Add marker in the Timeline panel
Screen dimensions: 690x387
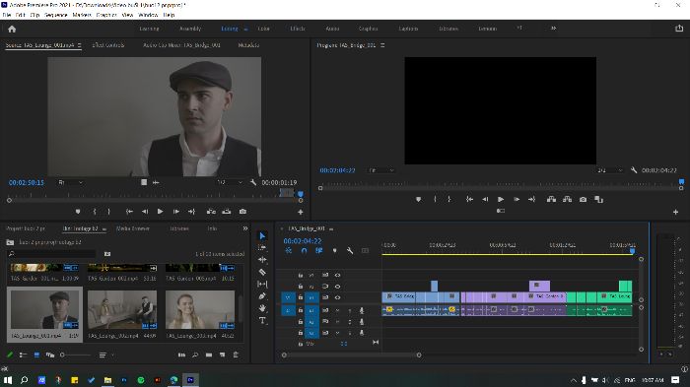click(335, 251)
